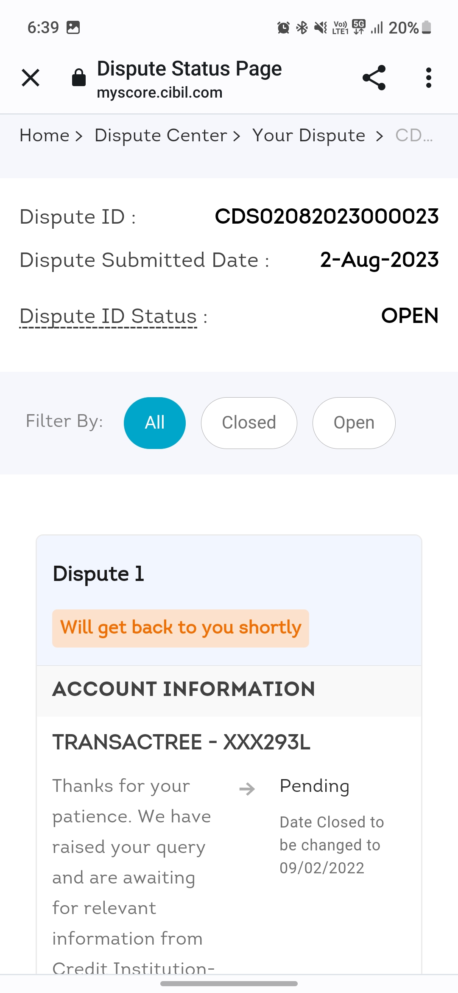Select the All filter
Screen dimensions: 458x993
pos(155,423)
